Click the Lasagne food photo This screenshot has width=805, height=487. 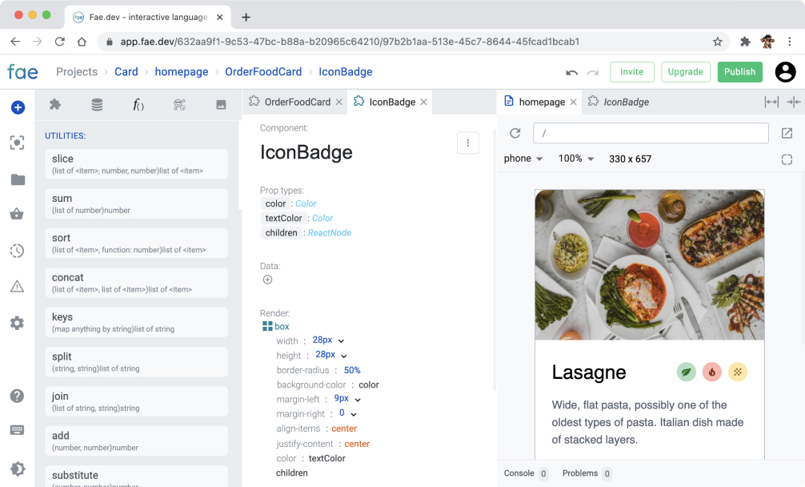(650, 265)
